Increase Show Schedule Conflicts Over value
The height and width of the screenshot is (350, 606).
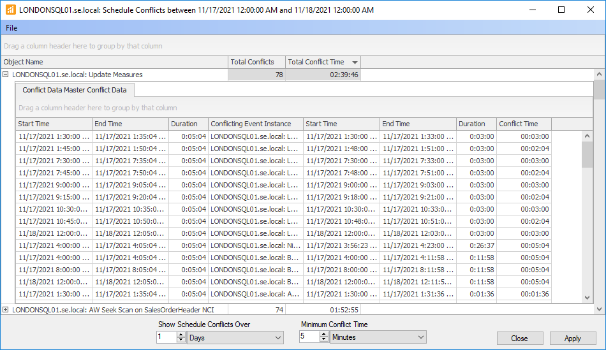181,335
